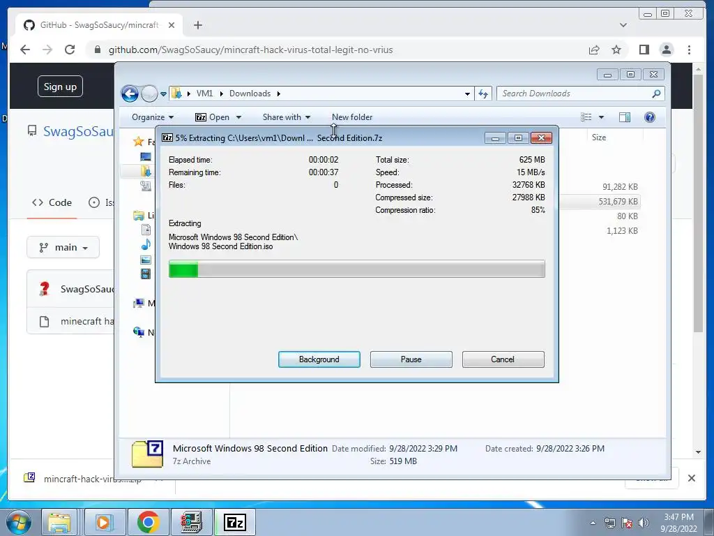
Task: Toggle the Explorer preview pane icon
Action: [625, 117]
